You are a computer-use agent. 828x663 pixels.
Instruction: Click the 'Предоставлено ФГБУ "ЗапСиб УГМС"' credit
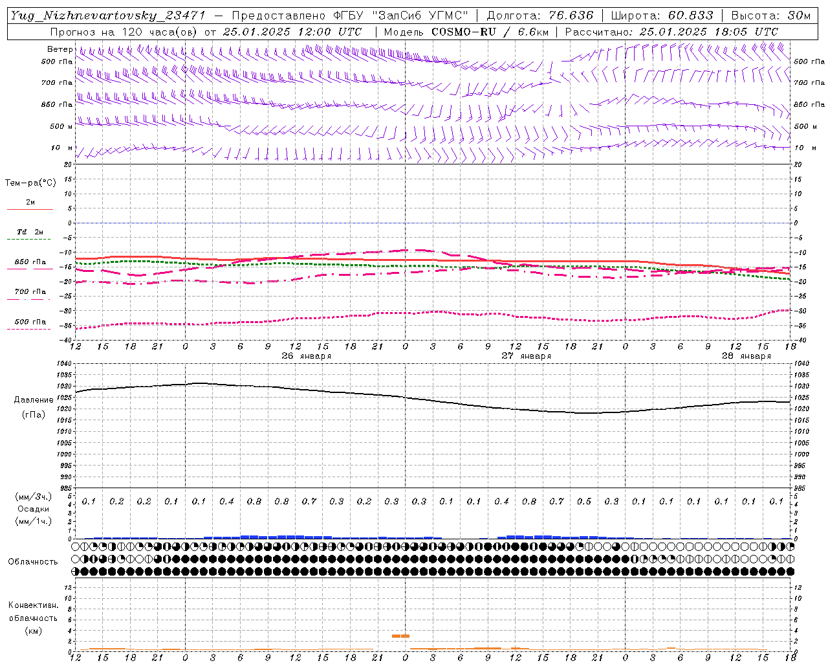tap(349, 16)
